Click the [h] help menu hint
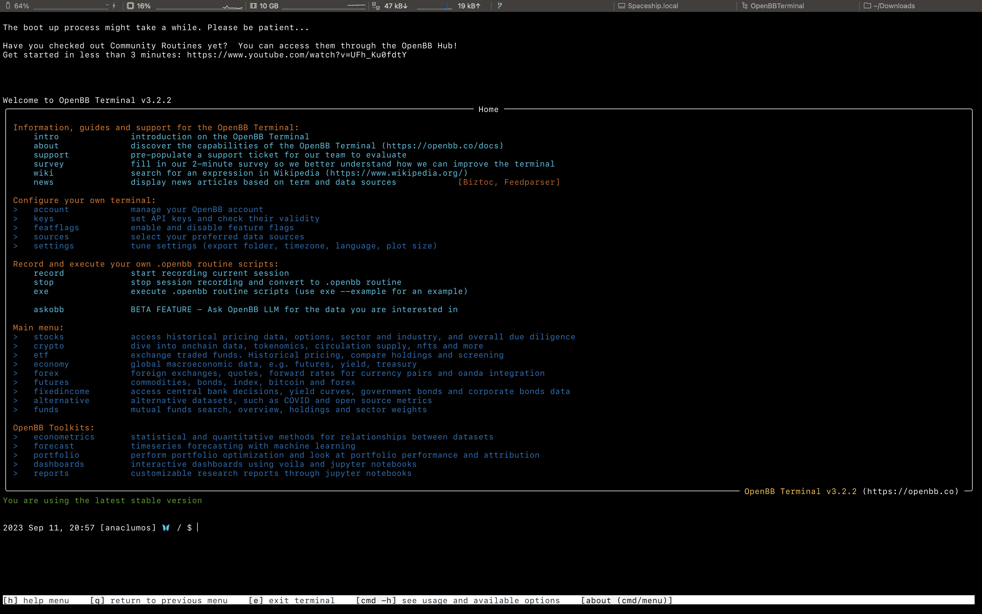 (x=36, y=600)
